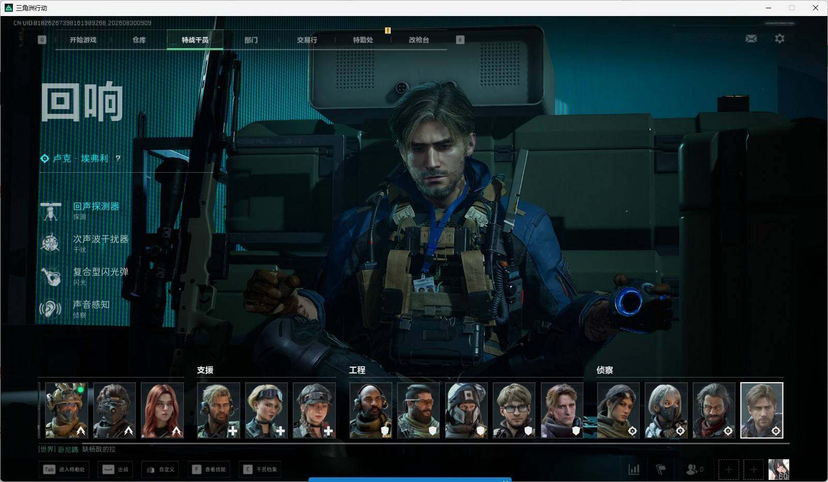Click the 进入特勤处 Tab button
The width and height of the screenshot is (828, 482).
click(64, 470)
